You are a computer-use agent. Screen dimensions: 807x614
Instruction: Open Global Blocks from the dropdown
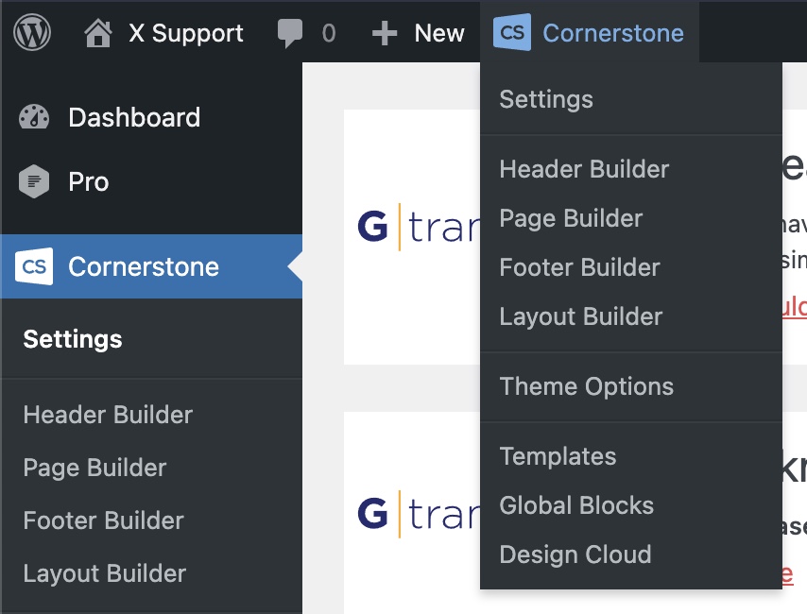[x=576, y=505]
